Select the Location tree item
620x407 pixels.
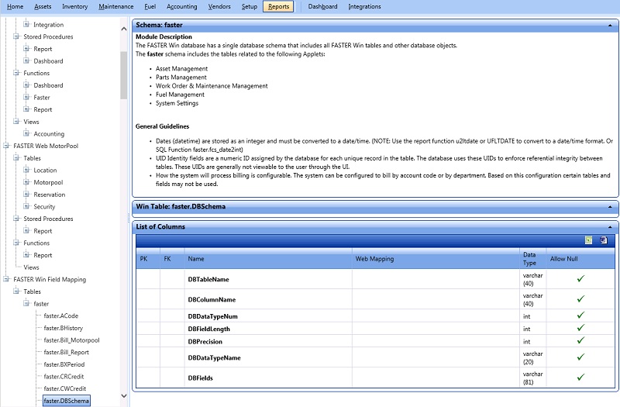pos(45,170)
